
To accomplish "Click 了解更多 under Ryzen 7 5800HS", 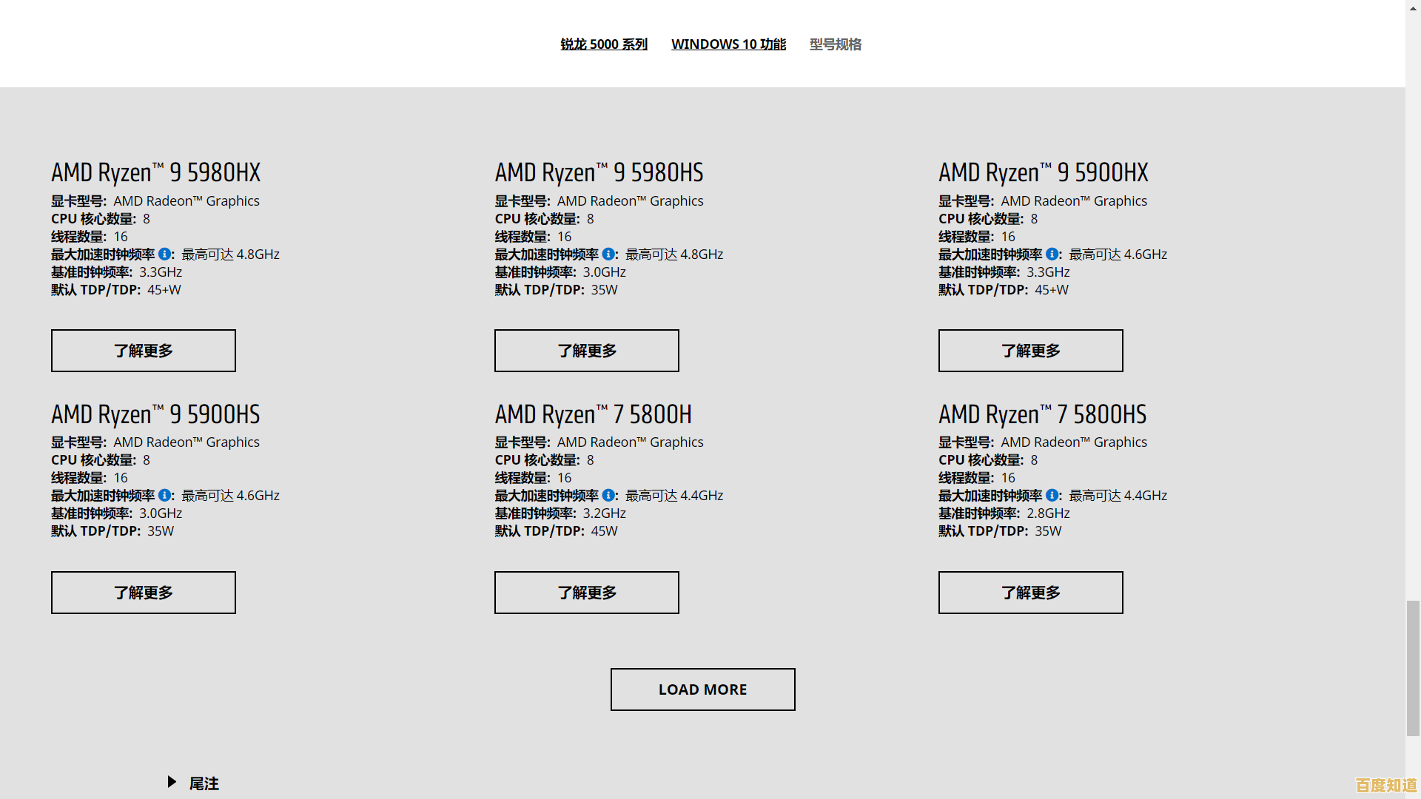I will pos(1030,593).
